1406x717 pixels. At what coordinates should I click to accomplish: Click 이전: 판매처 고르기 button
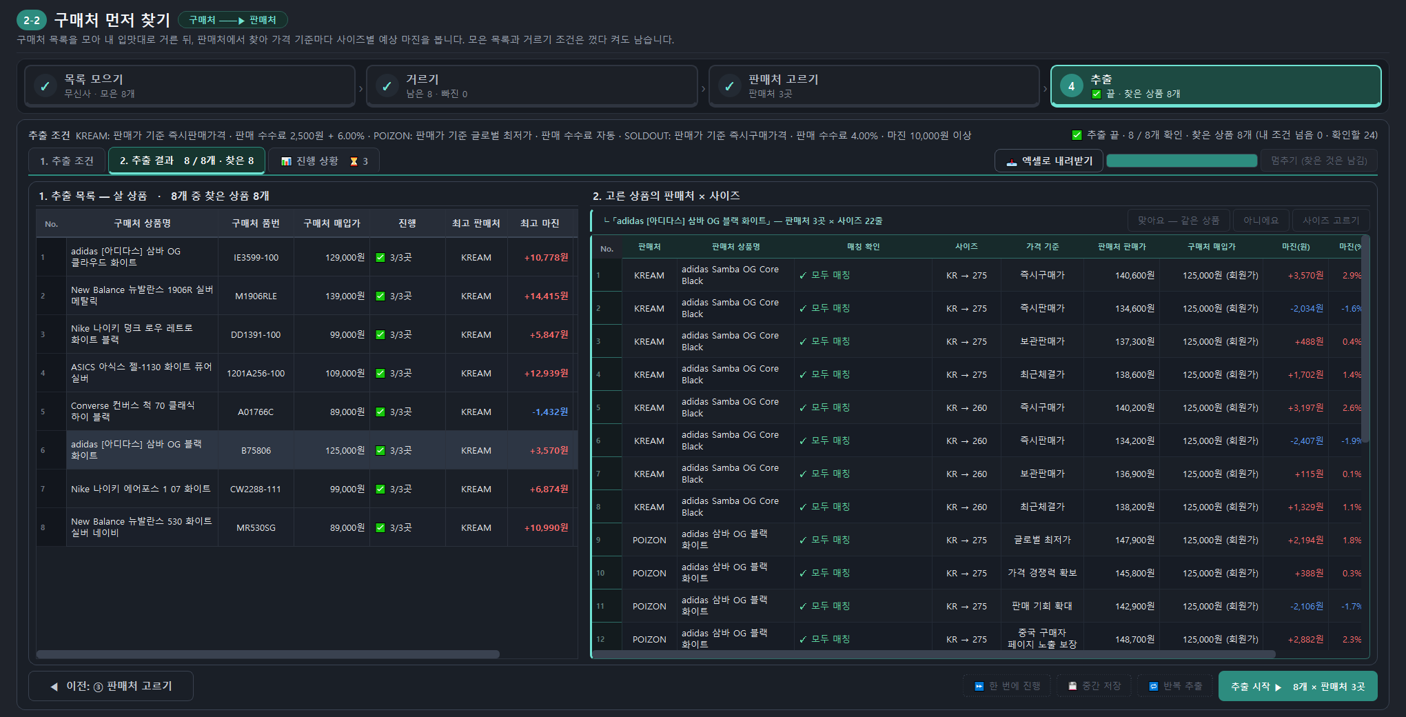click(x=111, y=686)
